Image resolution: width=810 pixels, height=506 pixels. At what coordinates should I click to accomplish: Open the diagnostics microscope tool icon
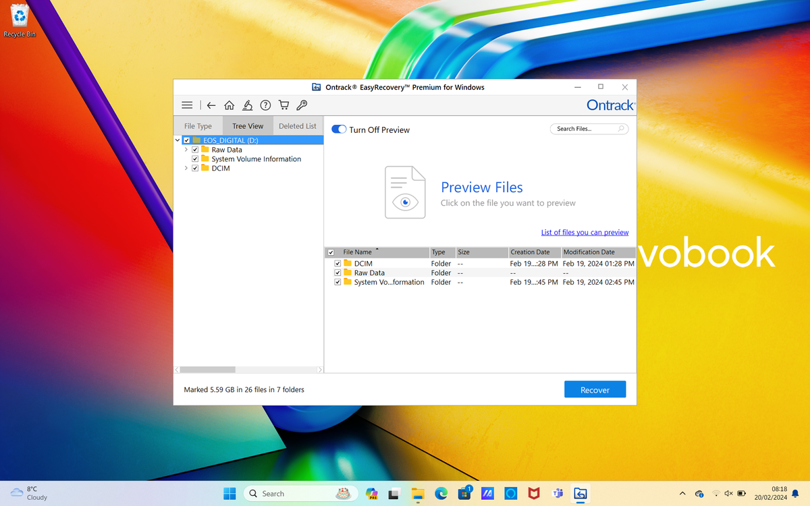(247, 105)
